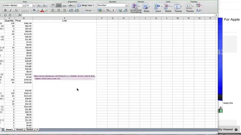241x135 pixels.
Task: Open the Calibri (Body) font name dropdown
Action: click(24, 5)
